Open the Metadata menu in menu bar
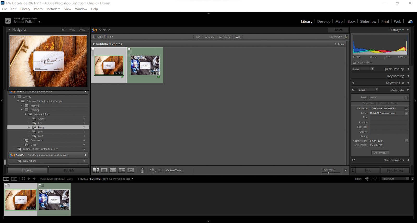Screen dimensions: 417x223 coord(53,9)
